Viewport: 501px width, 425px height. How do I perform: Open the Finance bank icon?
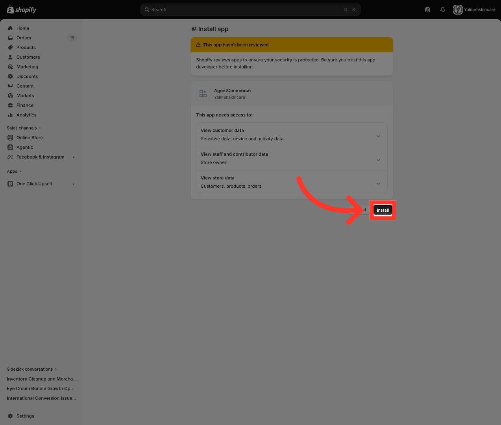point(10,105)
